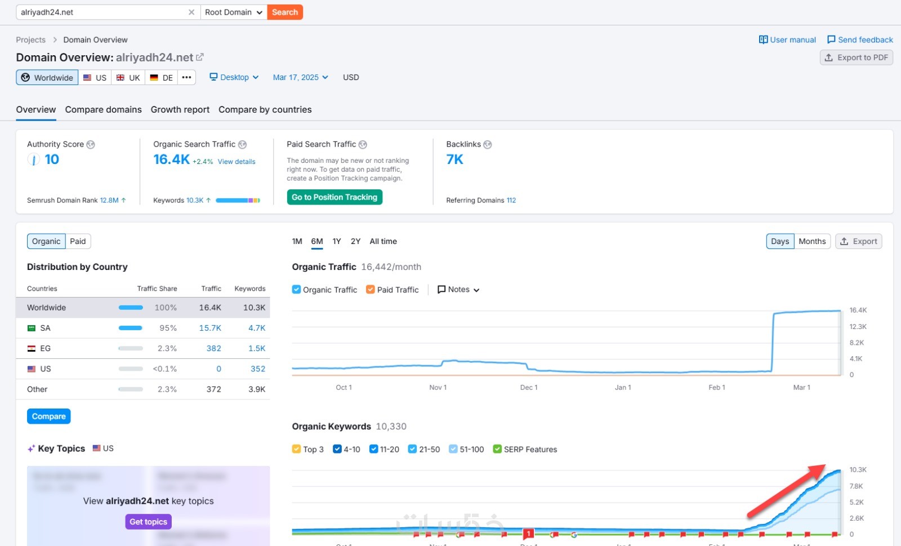Open the Root Domain dropdown
Viewport: 901px width, 546px height.
click(x=233, y=12)
